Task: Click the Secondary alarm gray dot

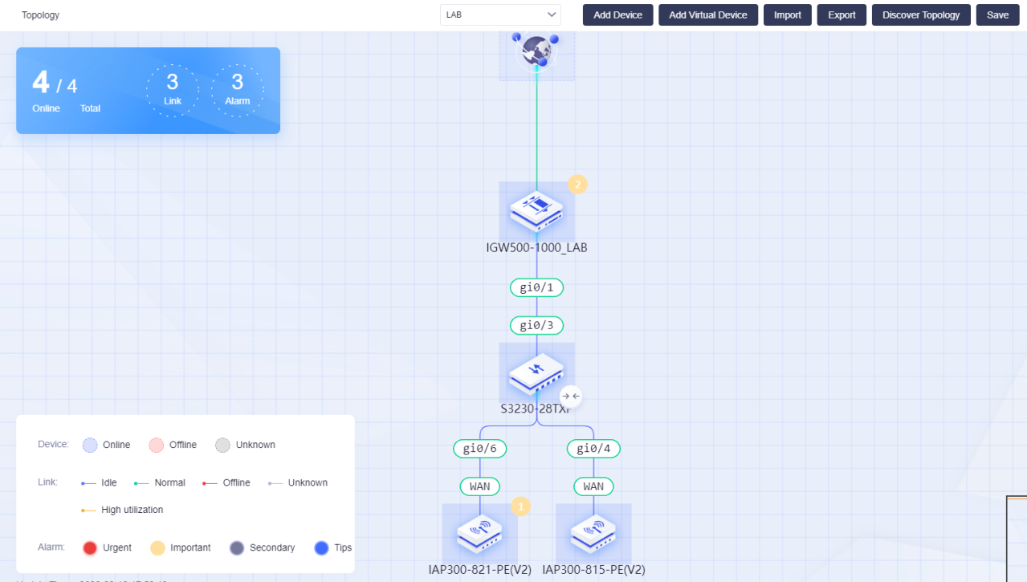Action: (237, 547)
